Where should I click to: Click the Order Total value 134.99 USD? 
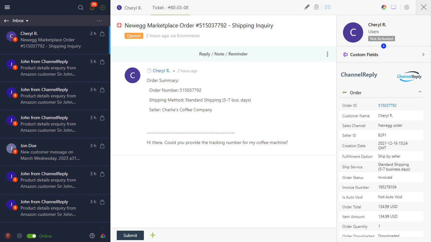click(388, 207)
